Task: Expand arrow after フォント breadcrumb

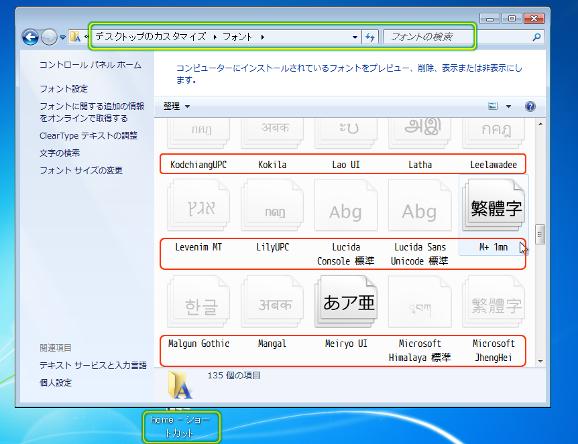Action: 262,37
